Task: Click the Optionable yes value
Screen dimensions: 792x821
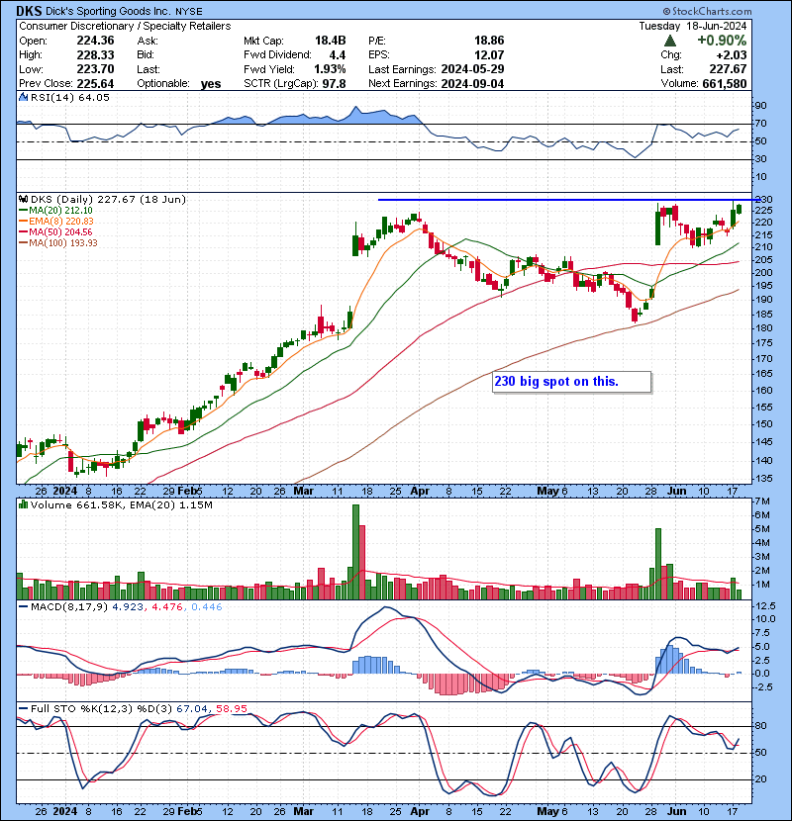Action: tap(211, 84)
